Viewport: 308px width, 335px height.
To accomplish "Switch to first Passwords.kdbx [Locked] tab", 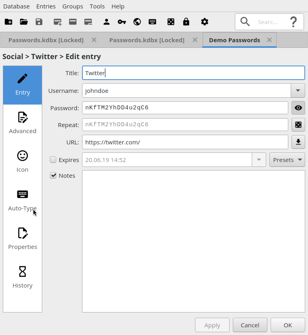I will click(46, 40).
